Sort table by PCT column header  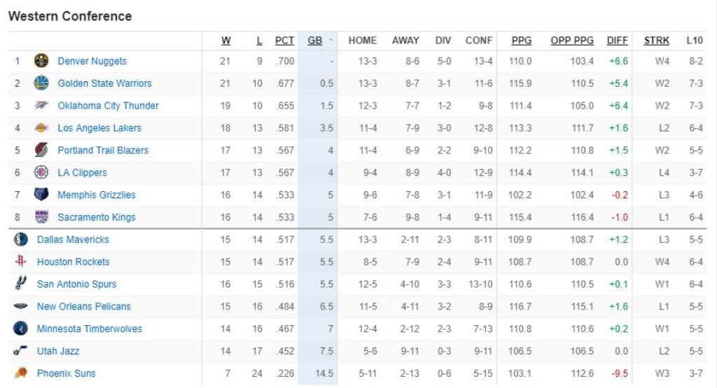284,41
